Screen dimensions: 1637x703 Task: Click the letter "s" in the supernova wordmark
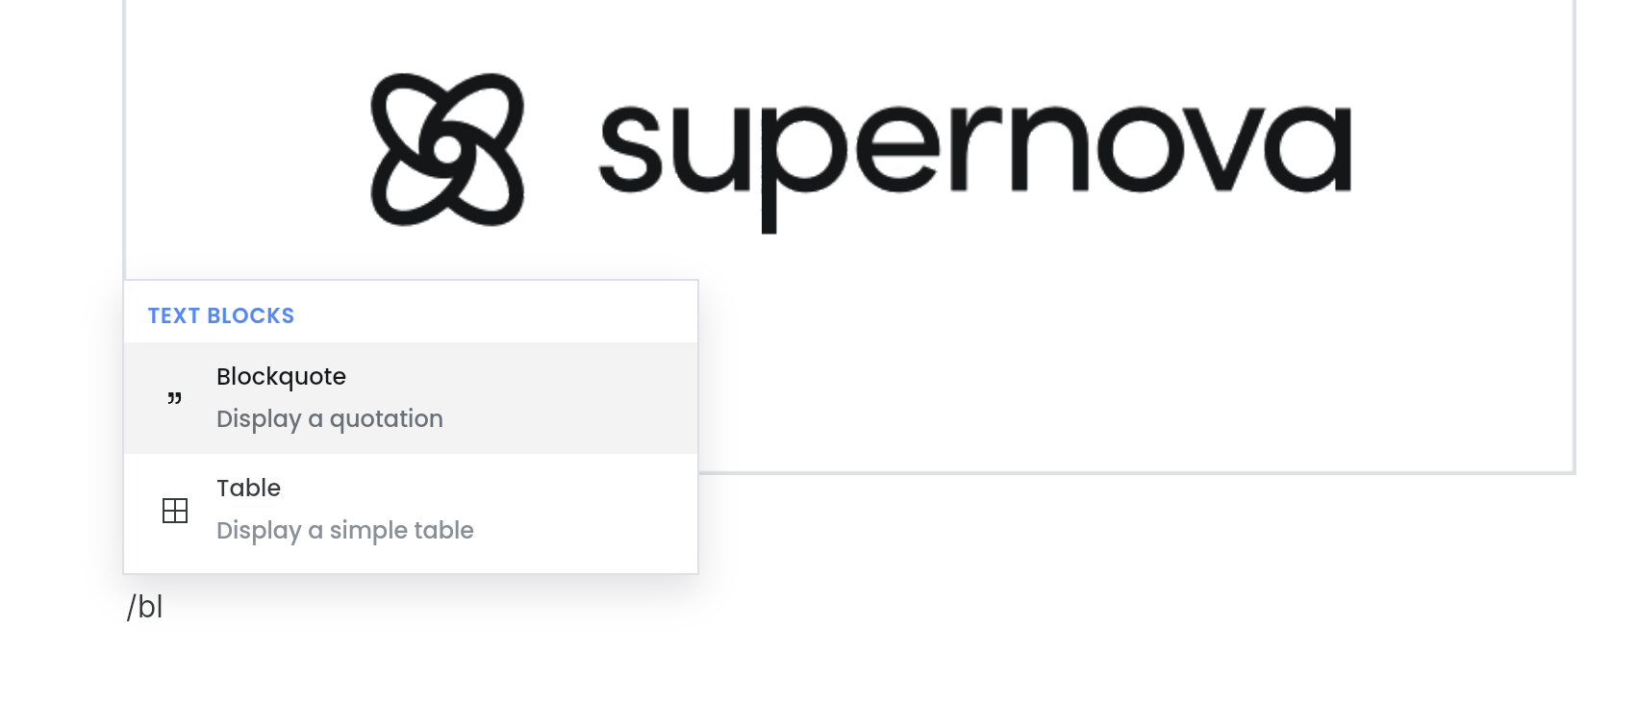(x=631, y=149)
